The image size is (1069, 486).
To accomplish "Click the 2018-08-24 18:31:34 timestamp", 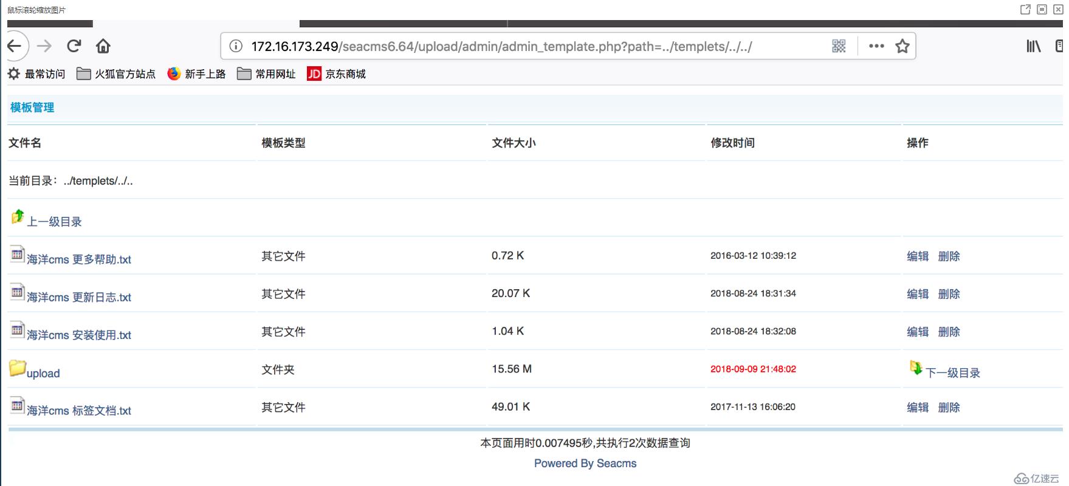I will tap(753, 293).
